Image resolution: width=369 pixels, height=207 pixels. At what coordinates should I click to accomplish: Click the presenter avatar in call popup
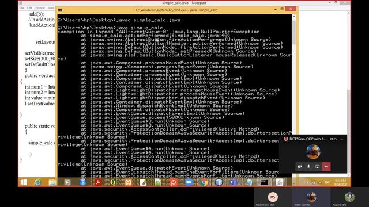(312, 152)
